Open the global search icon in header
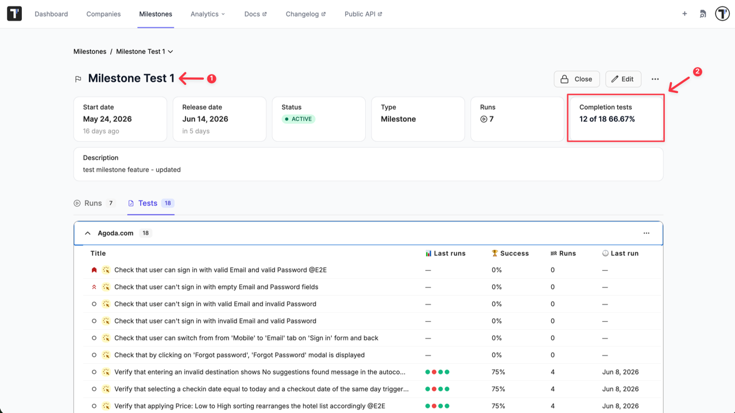735x413 pixels. (x=703, y=14)
